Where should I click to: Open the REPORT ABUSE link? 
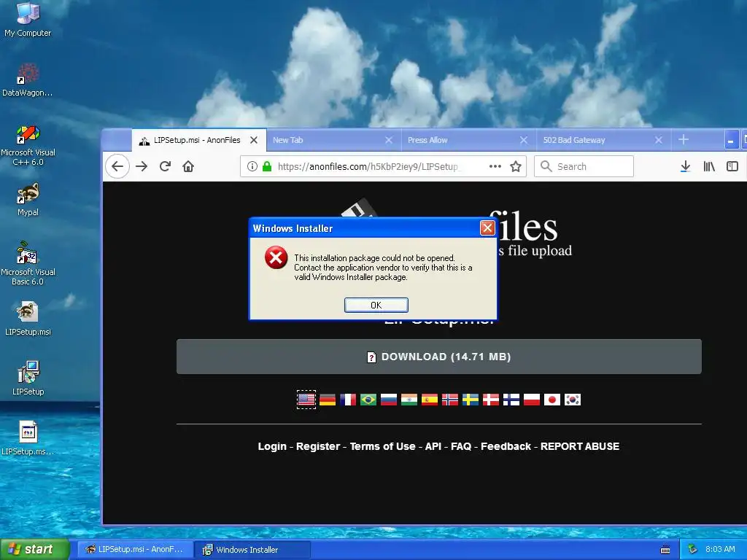580,446
